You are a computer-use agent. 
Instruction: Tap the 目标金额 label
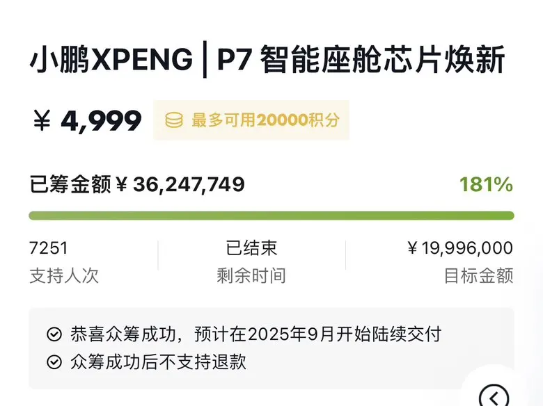pyautogui.click(x=478, y=276)
